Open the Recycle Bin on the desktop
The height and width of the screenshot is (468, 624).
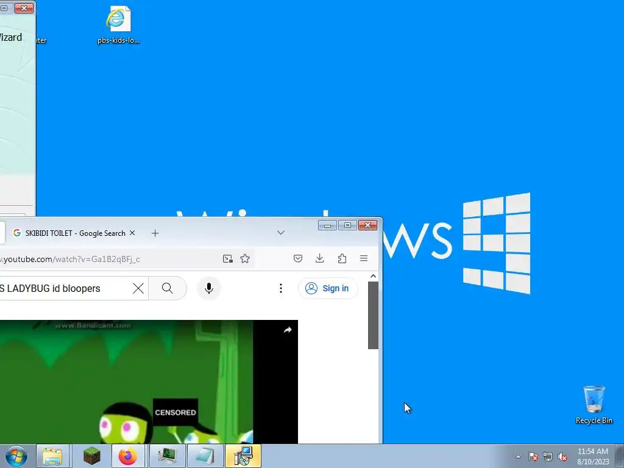coord(594,405)
